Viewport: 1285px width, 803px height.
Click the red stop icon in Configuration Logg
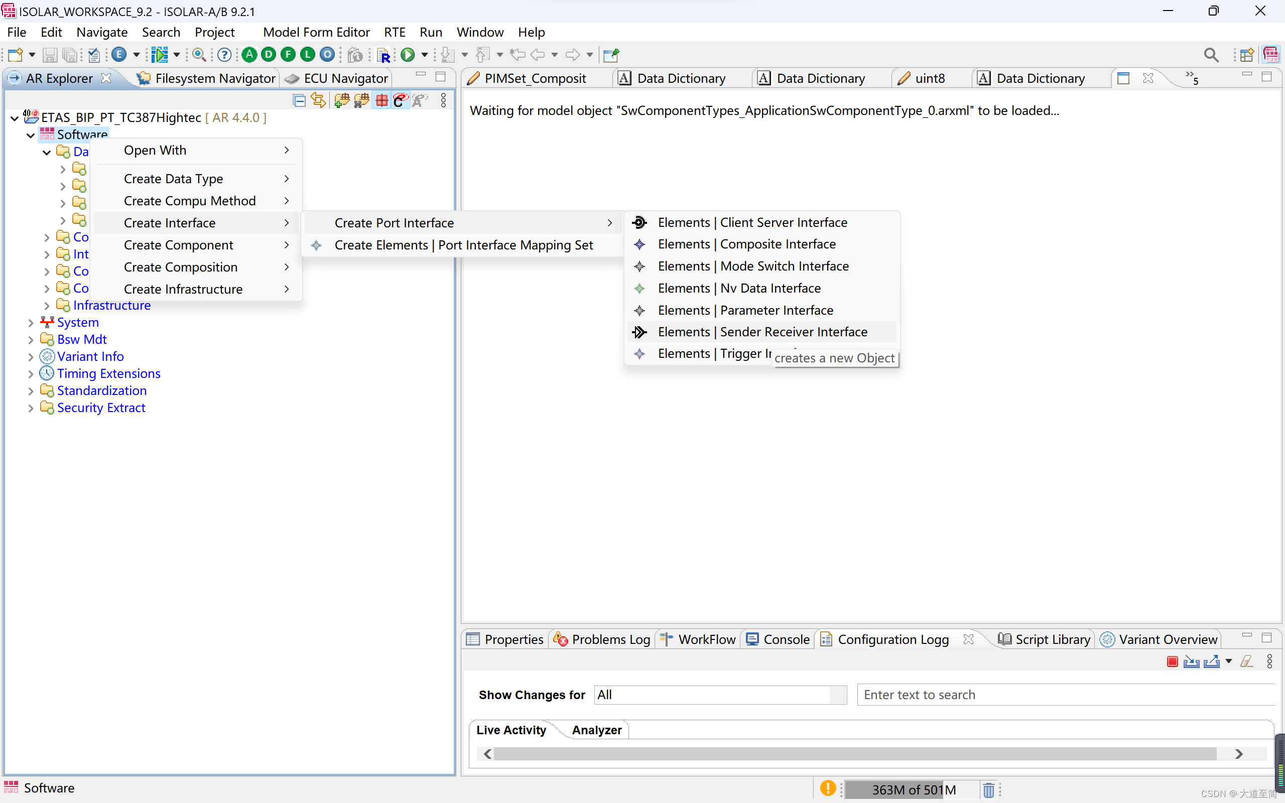click(1172, 661)
